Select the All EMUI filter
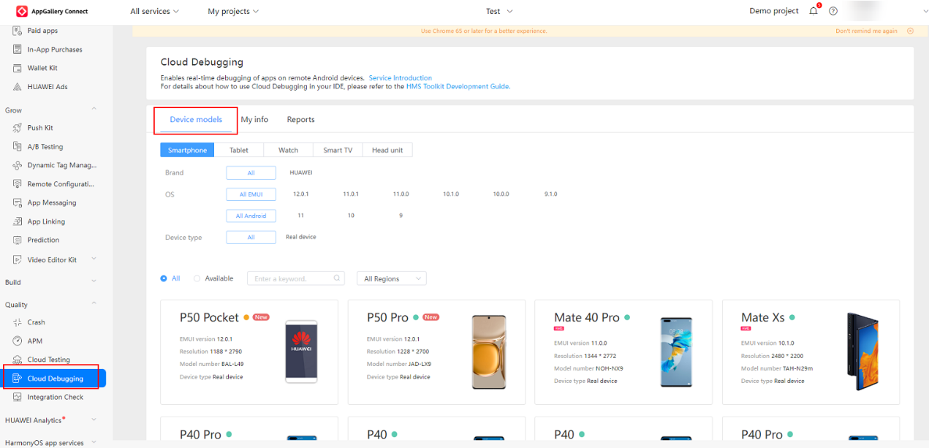The height and width of the screenshot is (448, 929). point(251,194)
